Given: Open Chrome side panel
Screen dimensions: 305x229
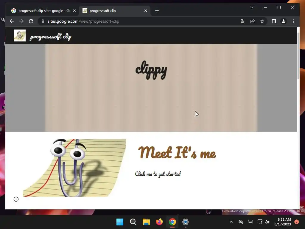Looking at the screenshot, I should tap(274, 21).
